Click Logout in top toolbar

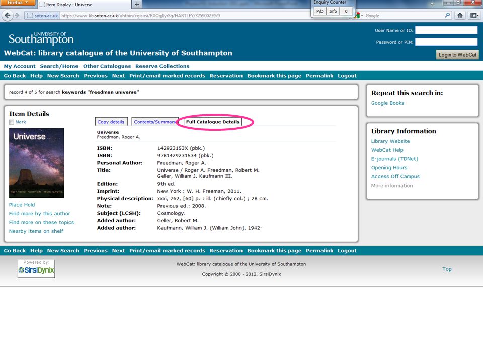point(347,76)
